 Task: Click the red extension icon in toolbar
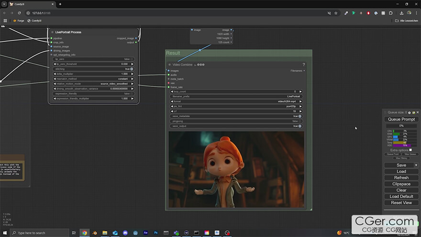coord(368,13)
